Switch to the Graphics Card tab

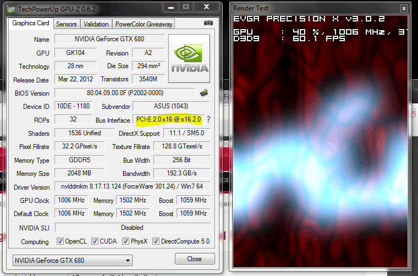point(31,23)
